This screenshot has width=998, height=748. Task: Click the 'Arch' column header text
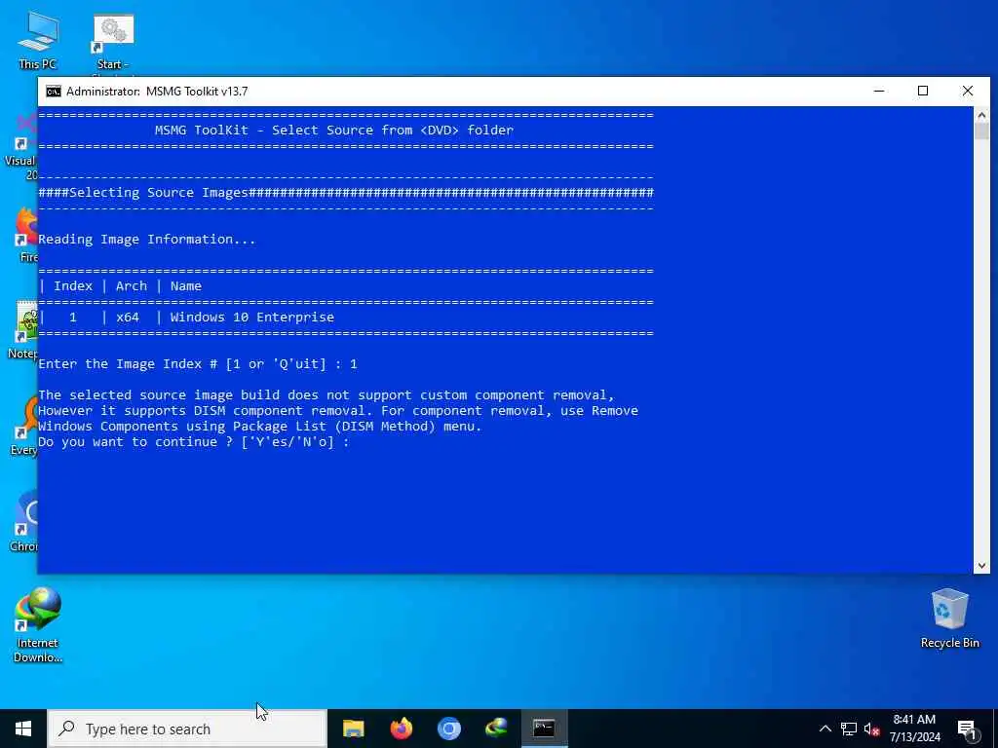tap(132, 286)
